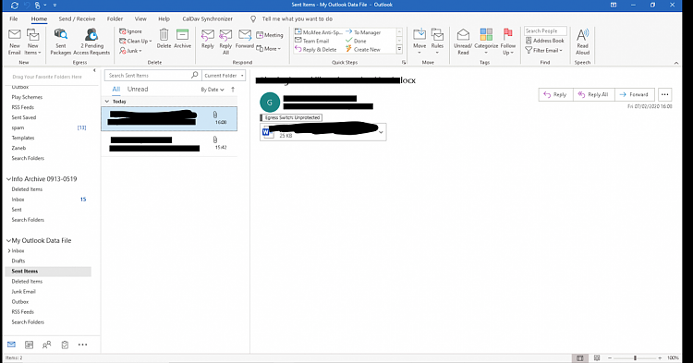Adjust the zoom slider in status bar
Image resolution: width=693 pixels, height=363 pixels.
(635, 357)
